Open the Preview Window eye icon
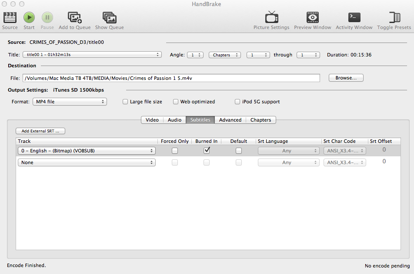Viewport: 414px width, 274px height. click(x=312, y=17)
